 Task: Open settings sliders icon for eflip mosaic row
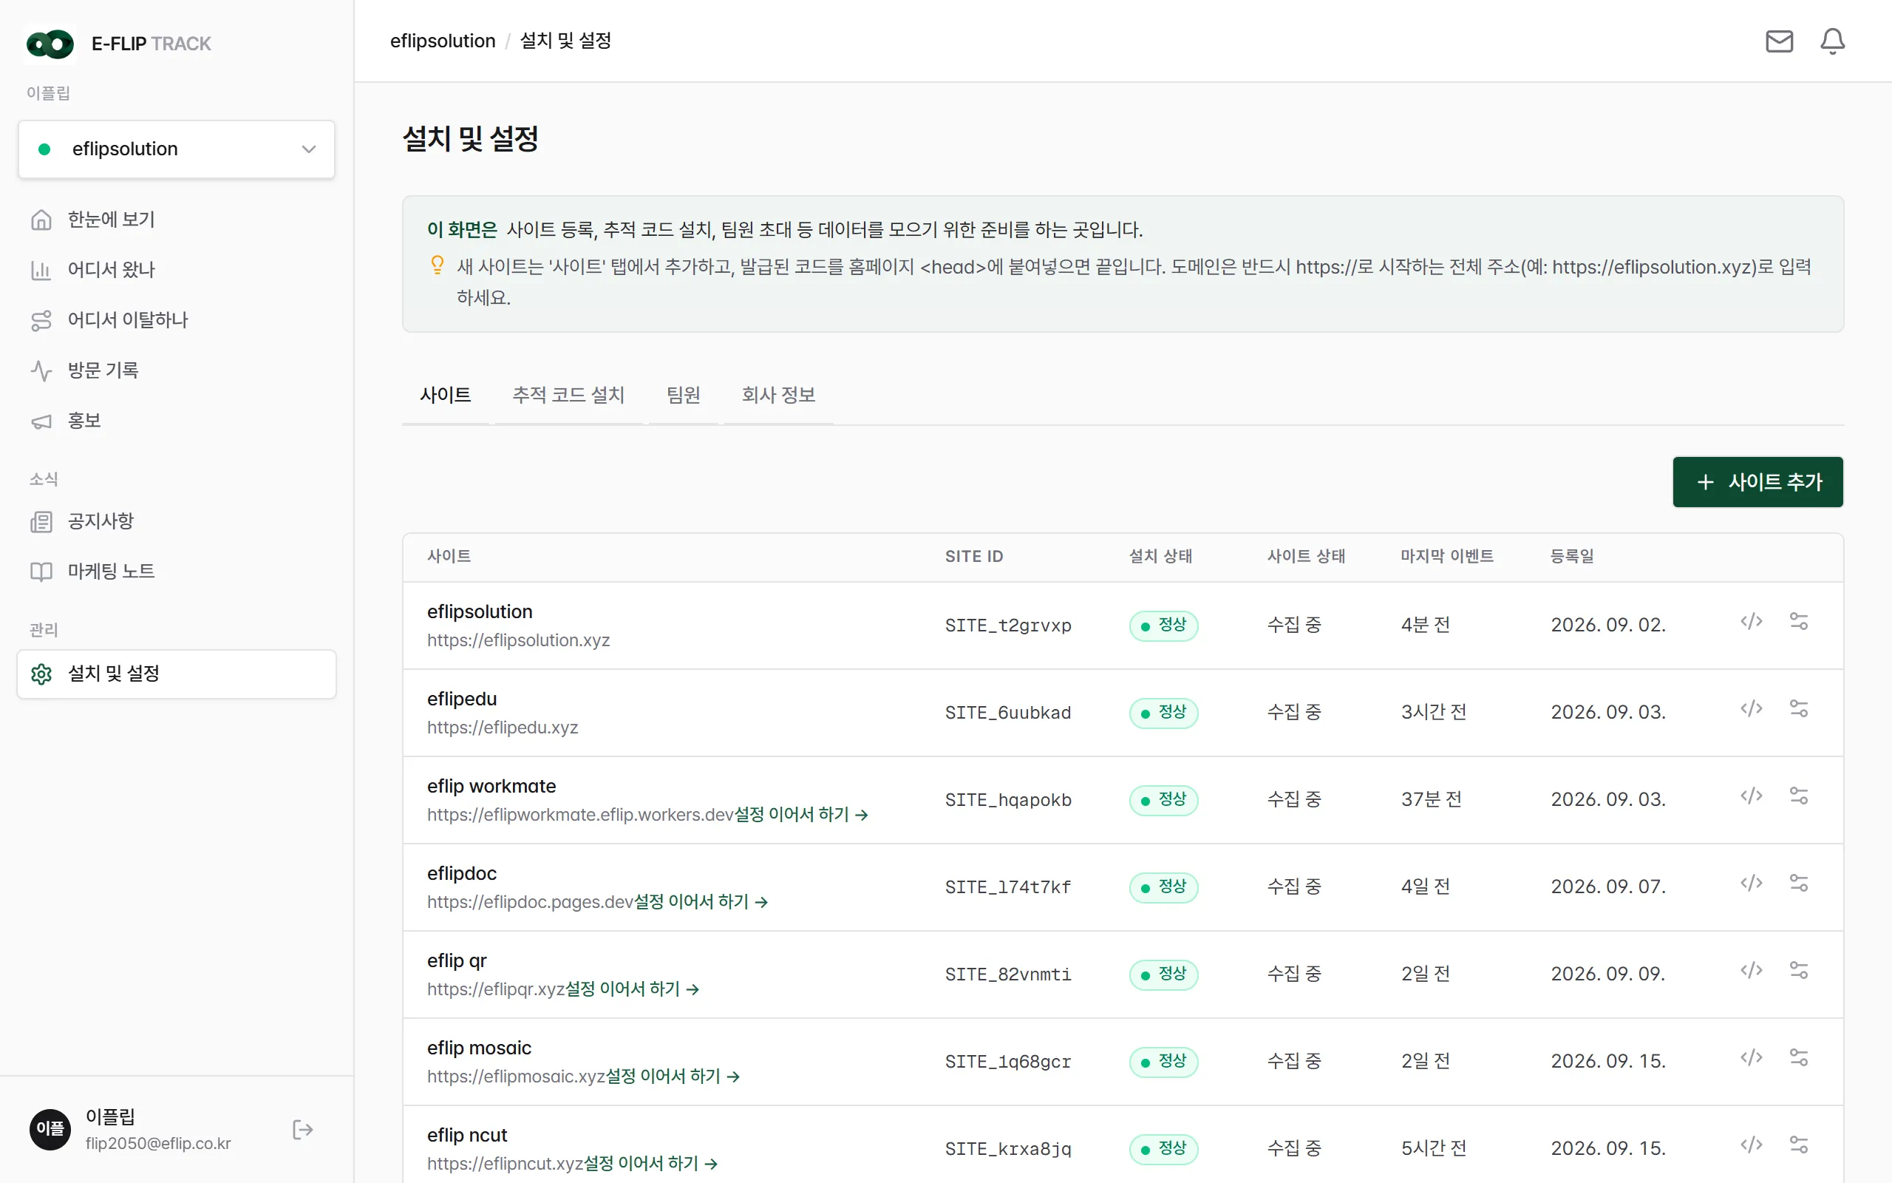1798,1057
